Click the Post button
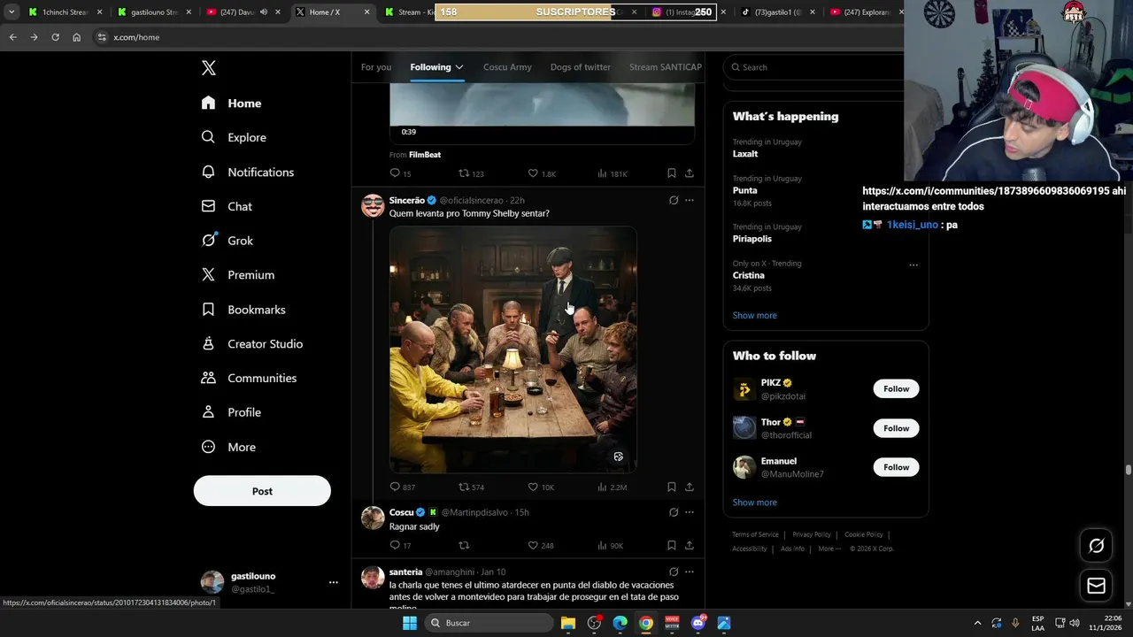The width and height of the screenshot is (1133, 637). 262,491
